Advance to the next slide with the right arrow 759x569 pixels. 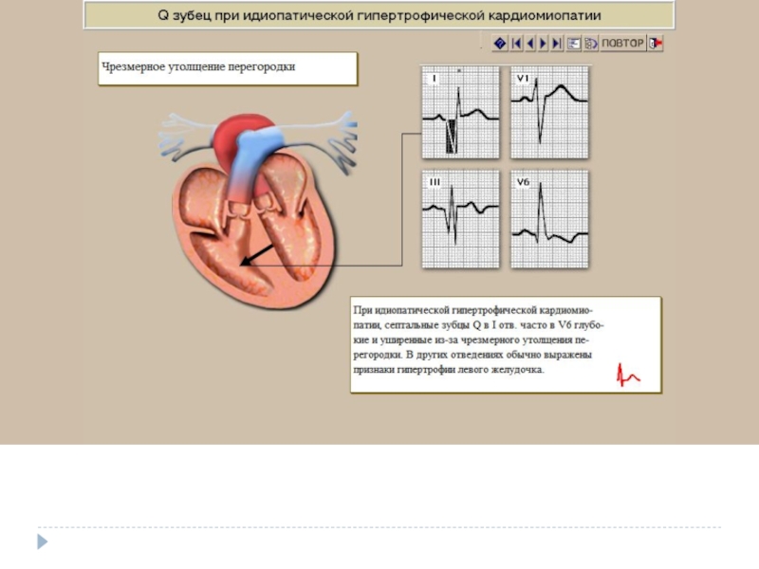544,44
